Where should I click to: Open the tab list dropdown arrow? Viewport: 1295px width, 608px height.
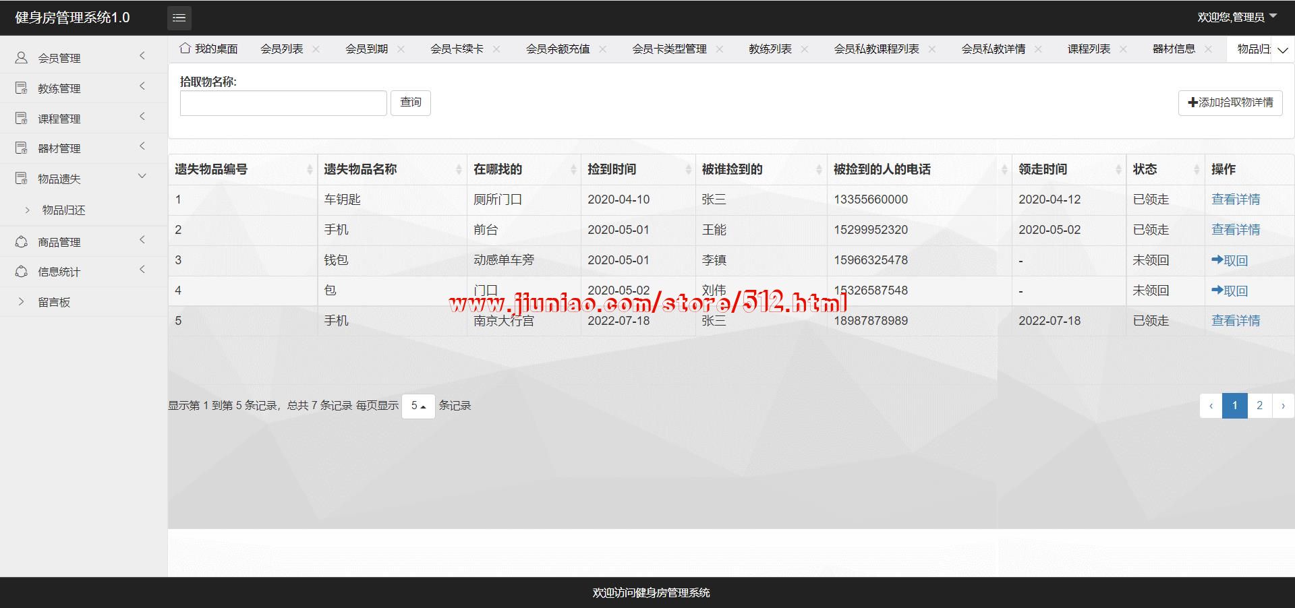tap(1282, 50)
